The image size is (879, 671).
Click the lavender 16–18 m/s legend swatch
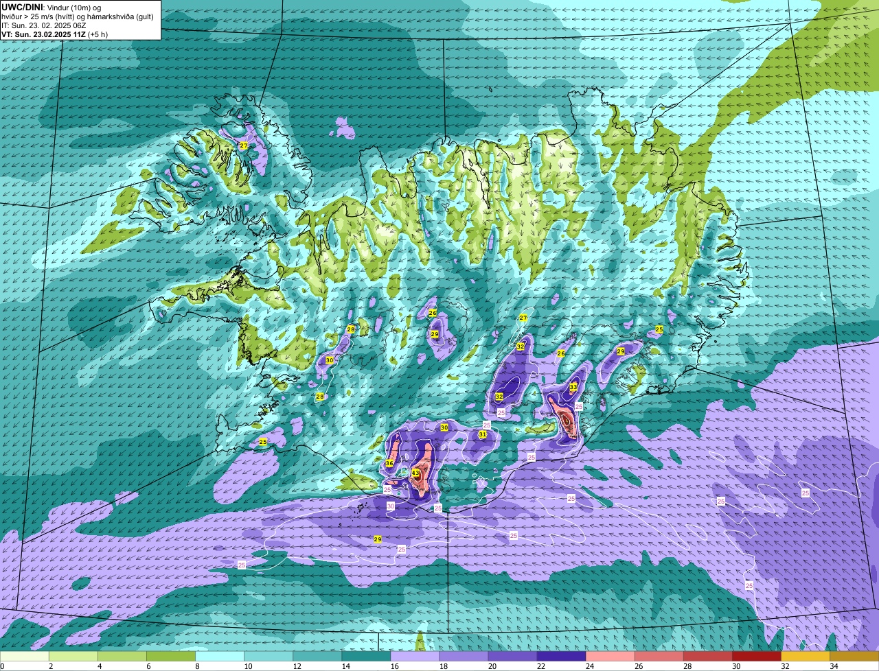click(415, 657)
